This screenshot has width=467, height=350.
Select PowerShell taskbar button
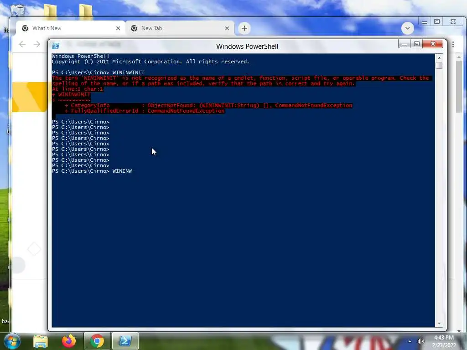pyautogui.click(x=125, y=341)
